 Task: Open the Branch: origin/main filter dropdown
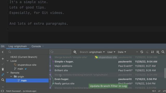(x=92, y=52)
